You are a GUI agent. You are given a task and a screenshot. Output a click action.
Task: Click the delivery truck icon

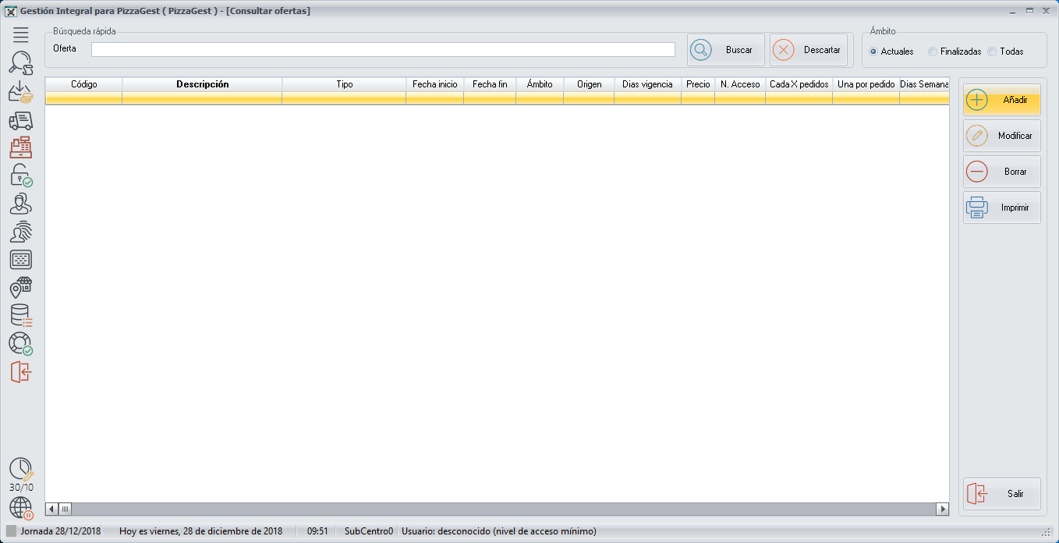click(x=21, y=120)
